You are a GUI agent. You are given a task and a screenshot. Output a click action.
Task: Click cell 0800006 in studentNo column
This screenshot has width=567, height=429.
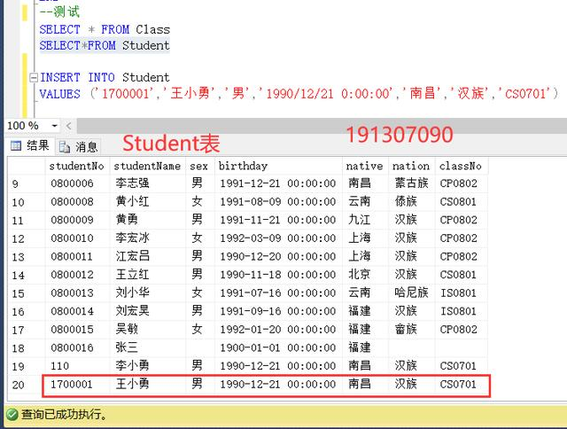coord(77,183)
